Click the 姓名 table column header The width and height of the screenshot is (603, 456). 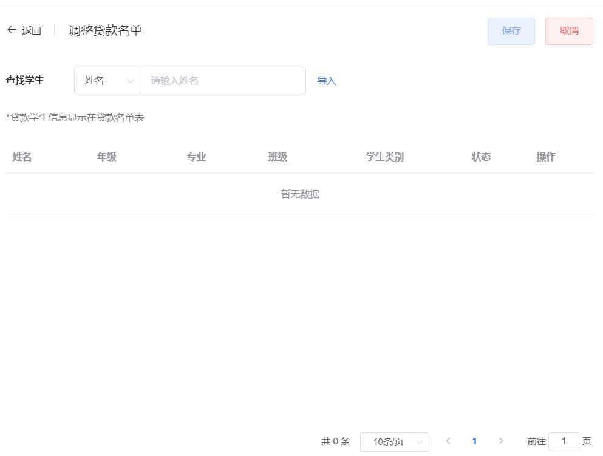click(21, 156)
